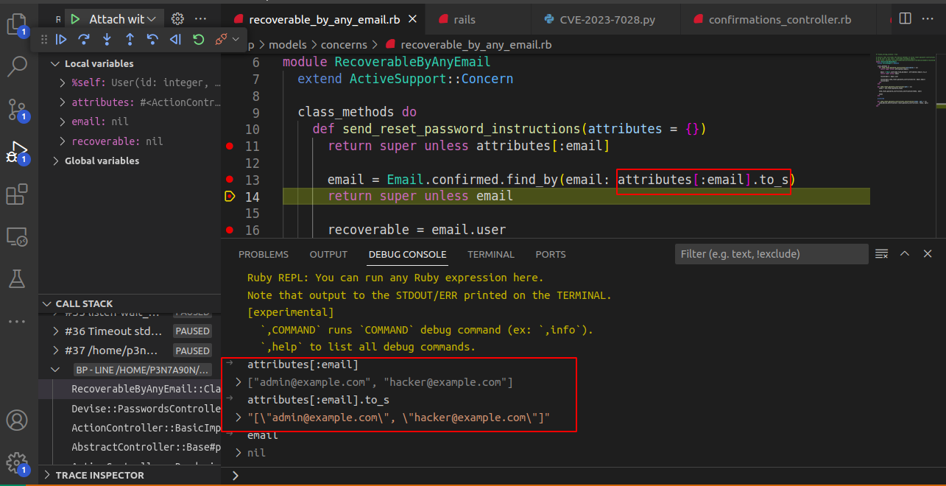Select the Devise::PasswordsControlle stack frame
The image size is (946, 486).
(130, 408)
